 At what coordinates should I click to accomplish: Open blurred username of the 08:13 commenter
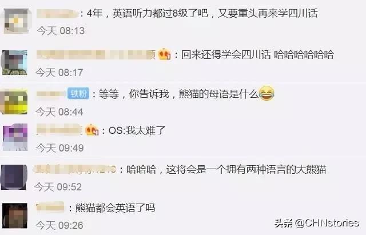(x=57, y=14)
